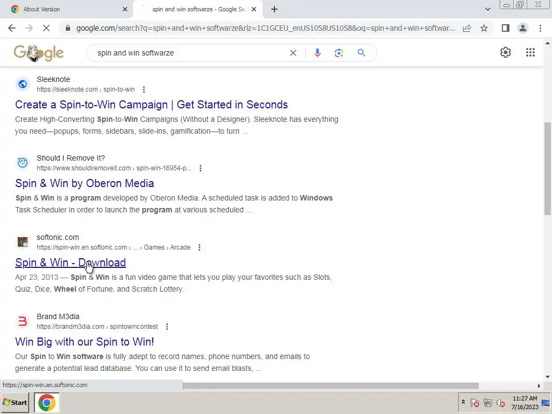Image resolution: width=552 pixels, height=414 pixels.
Task: Click the forward navigation arrow
Action: 29,28
